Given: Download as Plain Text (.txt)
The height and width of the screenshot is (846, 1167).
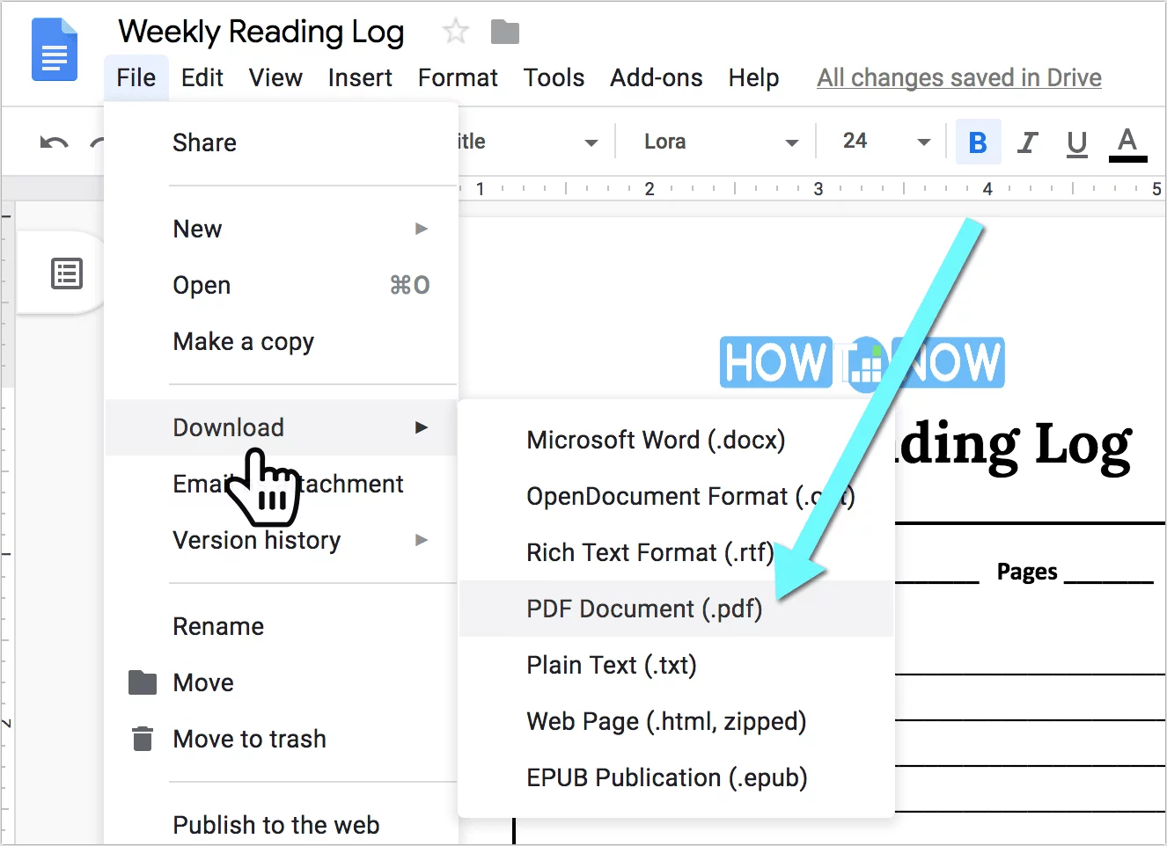Looking at the screenshot, I should [676, 665].
